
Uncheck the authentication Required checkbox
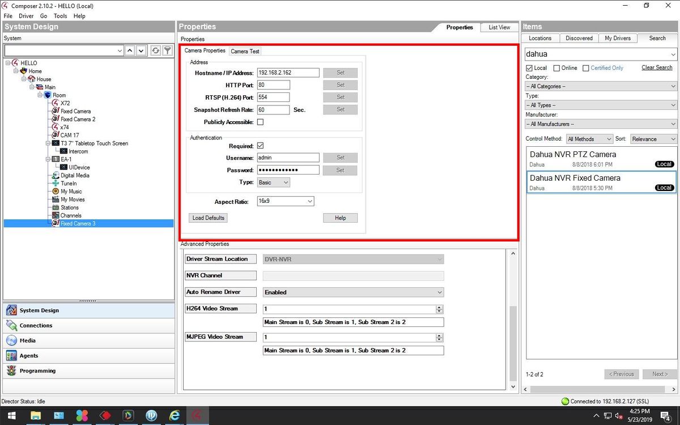pos(260,146)
